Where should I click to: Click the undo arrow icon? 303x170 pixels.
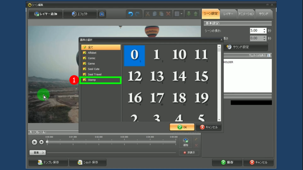(x=130, y=14)
